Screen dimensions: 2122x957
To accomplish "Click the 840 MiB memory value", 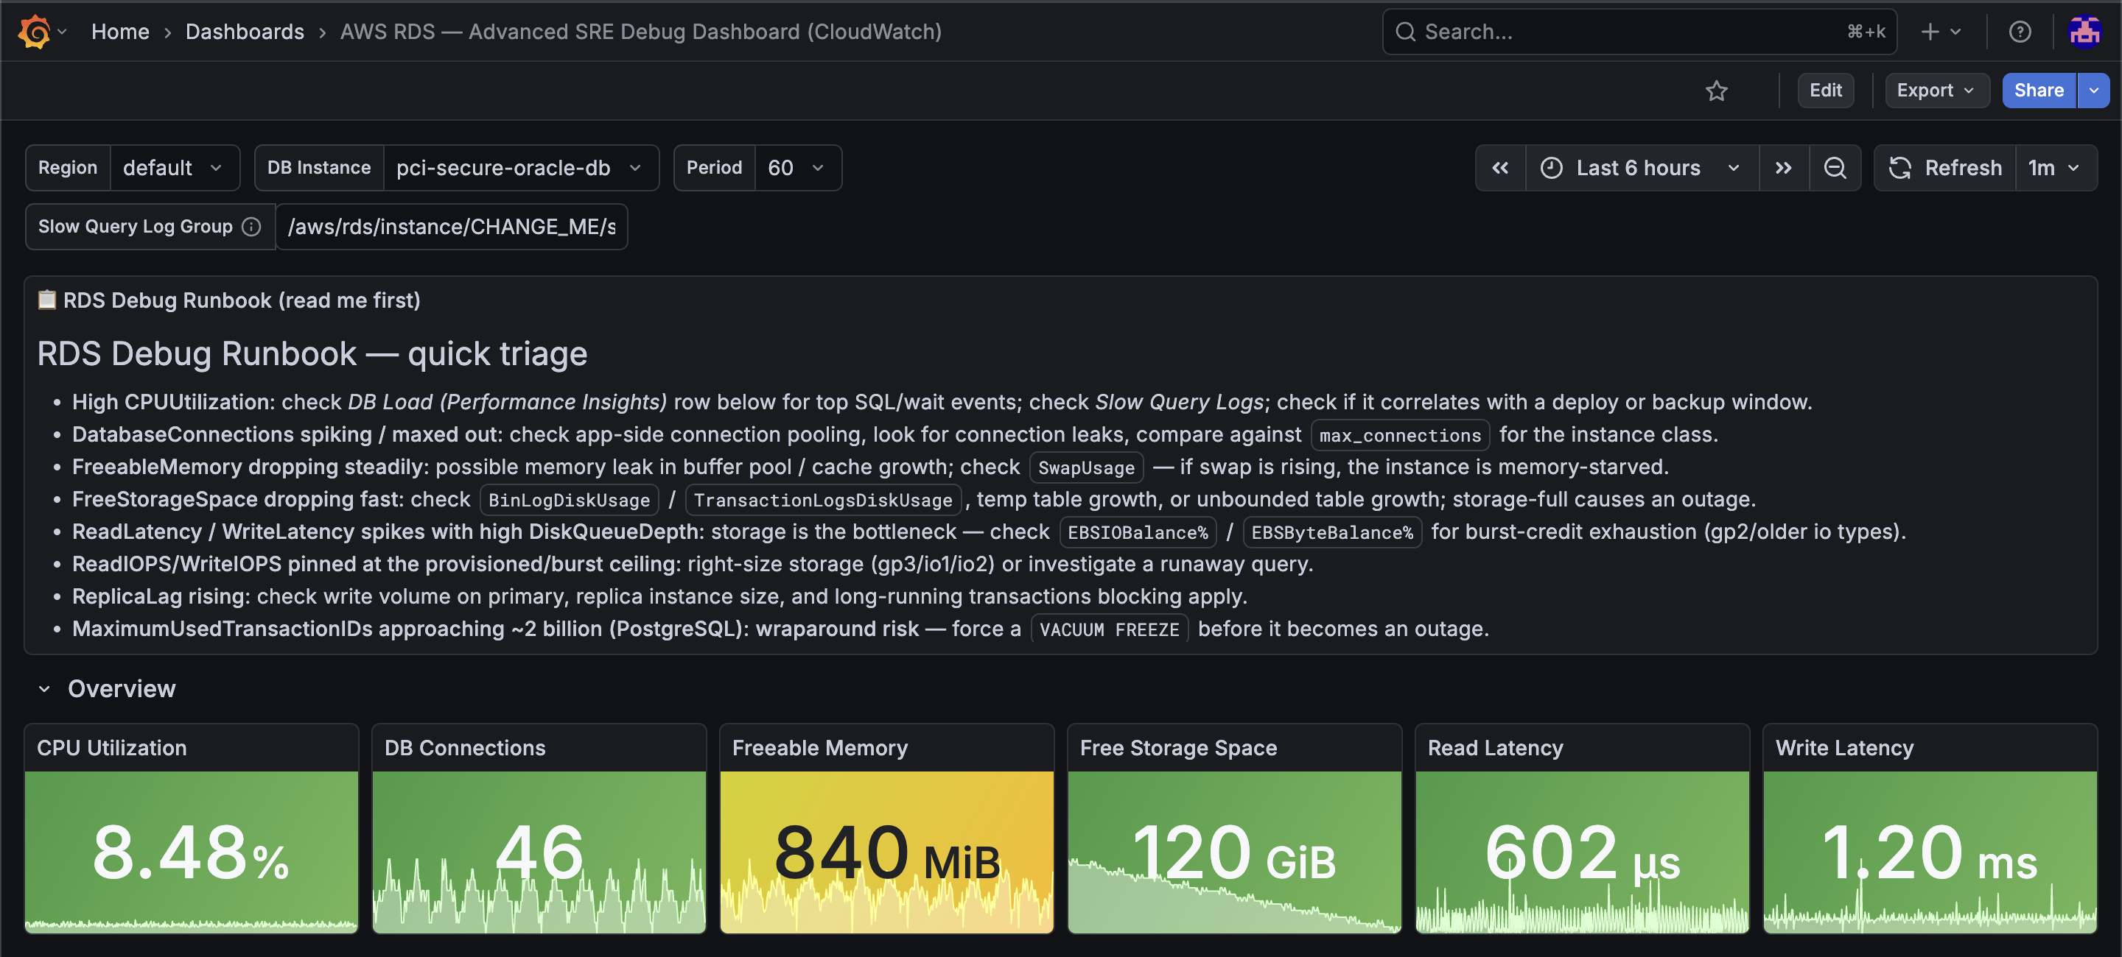I will [887, 852].
